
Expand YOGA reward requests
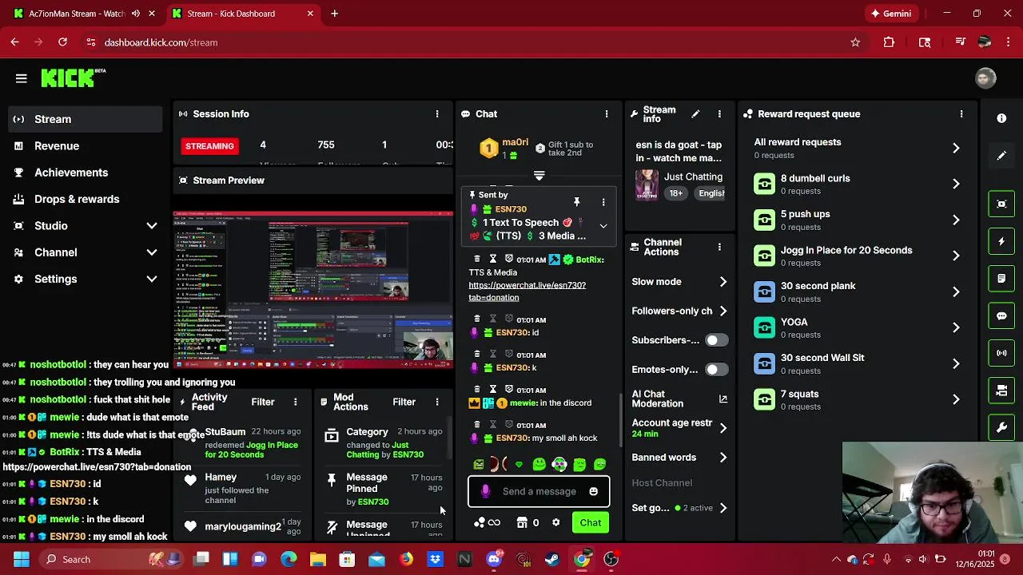point(956,327)
